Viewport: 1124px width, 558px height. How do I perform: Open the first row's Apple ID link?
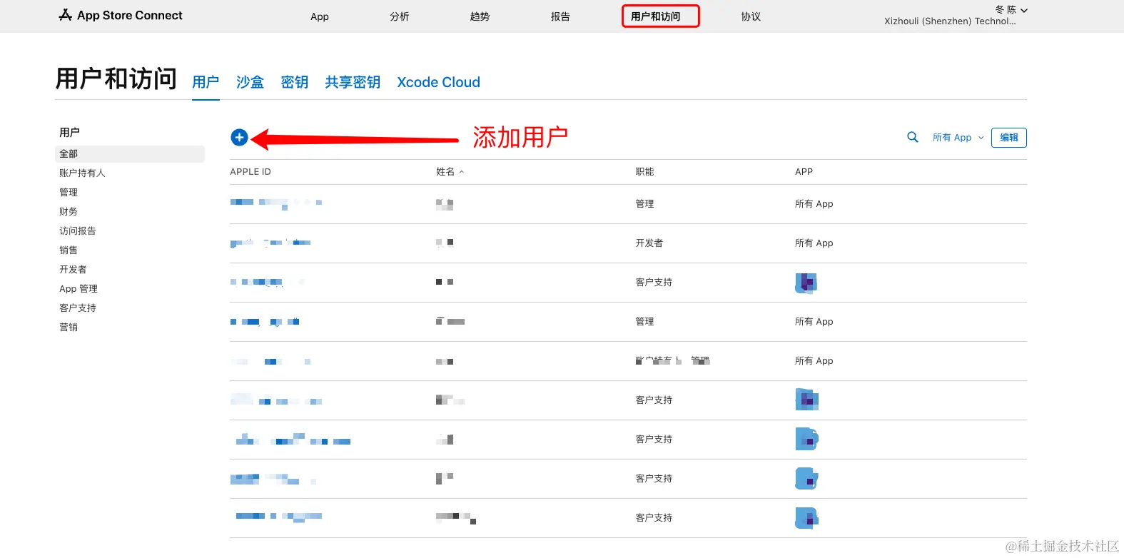(x=276, y=203)
